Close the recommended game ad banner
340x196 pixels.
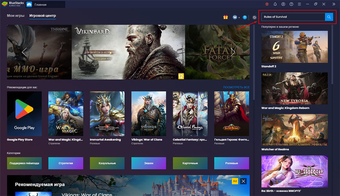(243, 181)
